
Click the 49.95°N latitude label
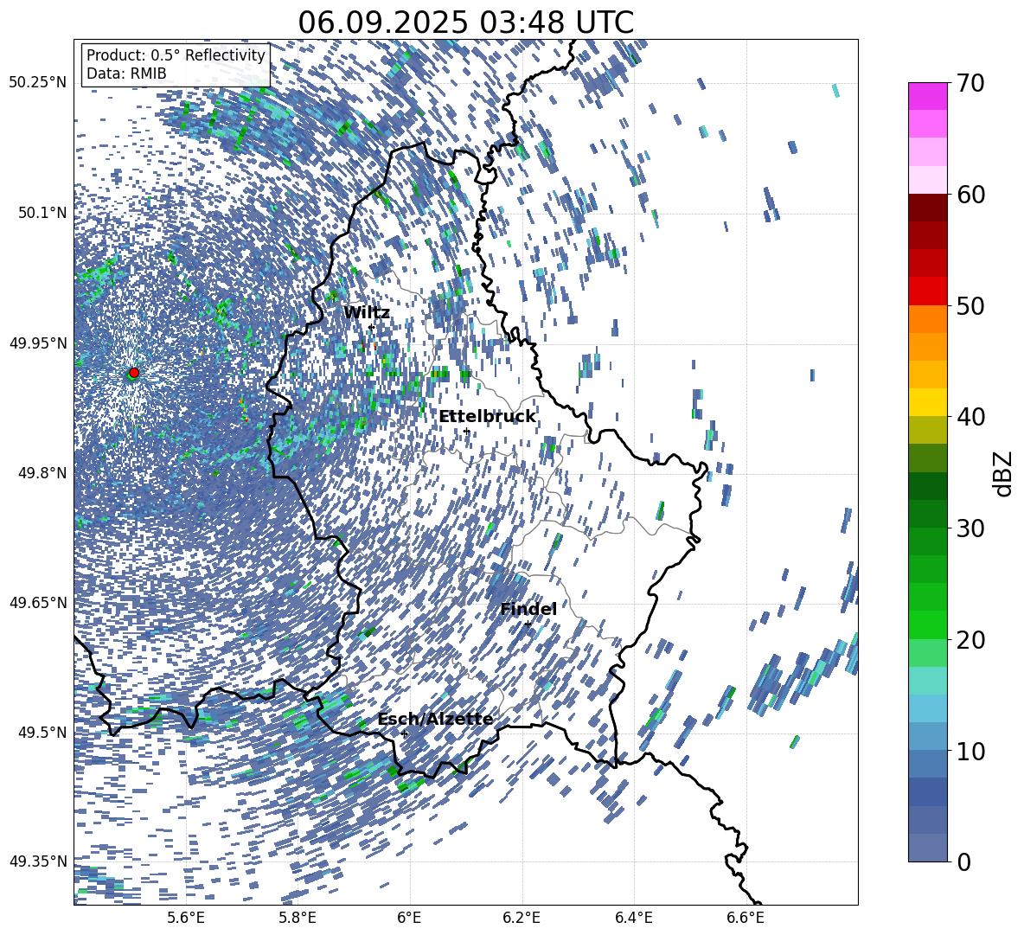point(38,343)
